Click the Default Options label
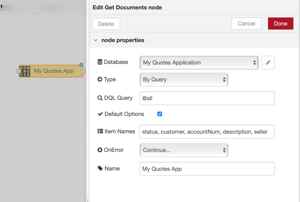This screenshot has height=202, width=300. pyautogui.click(x=125, y=114)
